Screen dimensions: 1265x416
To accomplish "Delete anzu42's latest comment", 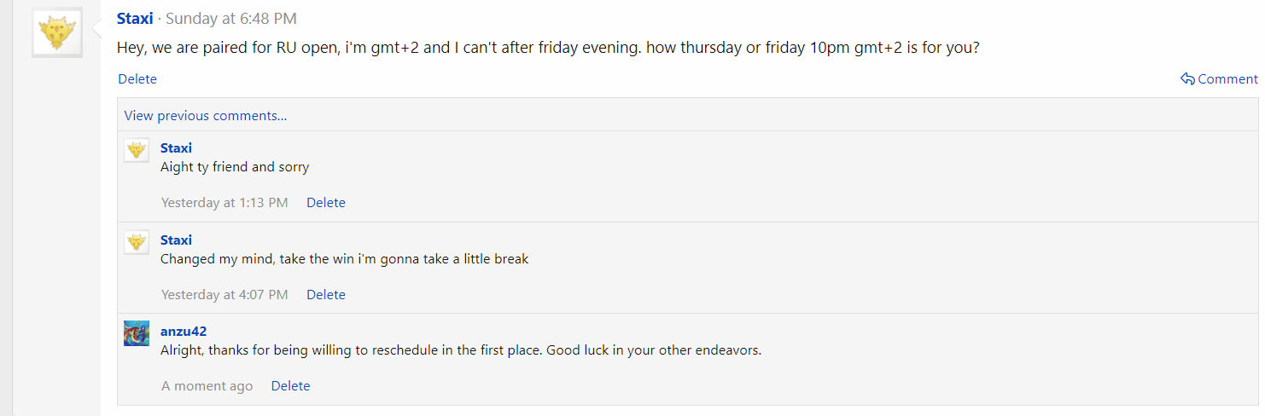I will point(290,386).
